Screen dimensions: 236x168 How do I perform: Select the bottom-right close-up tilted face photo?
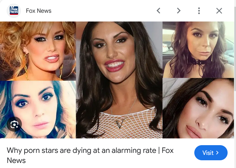[x=198, y=108]
